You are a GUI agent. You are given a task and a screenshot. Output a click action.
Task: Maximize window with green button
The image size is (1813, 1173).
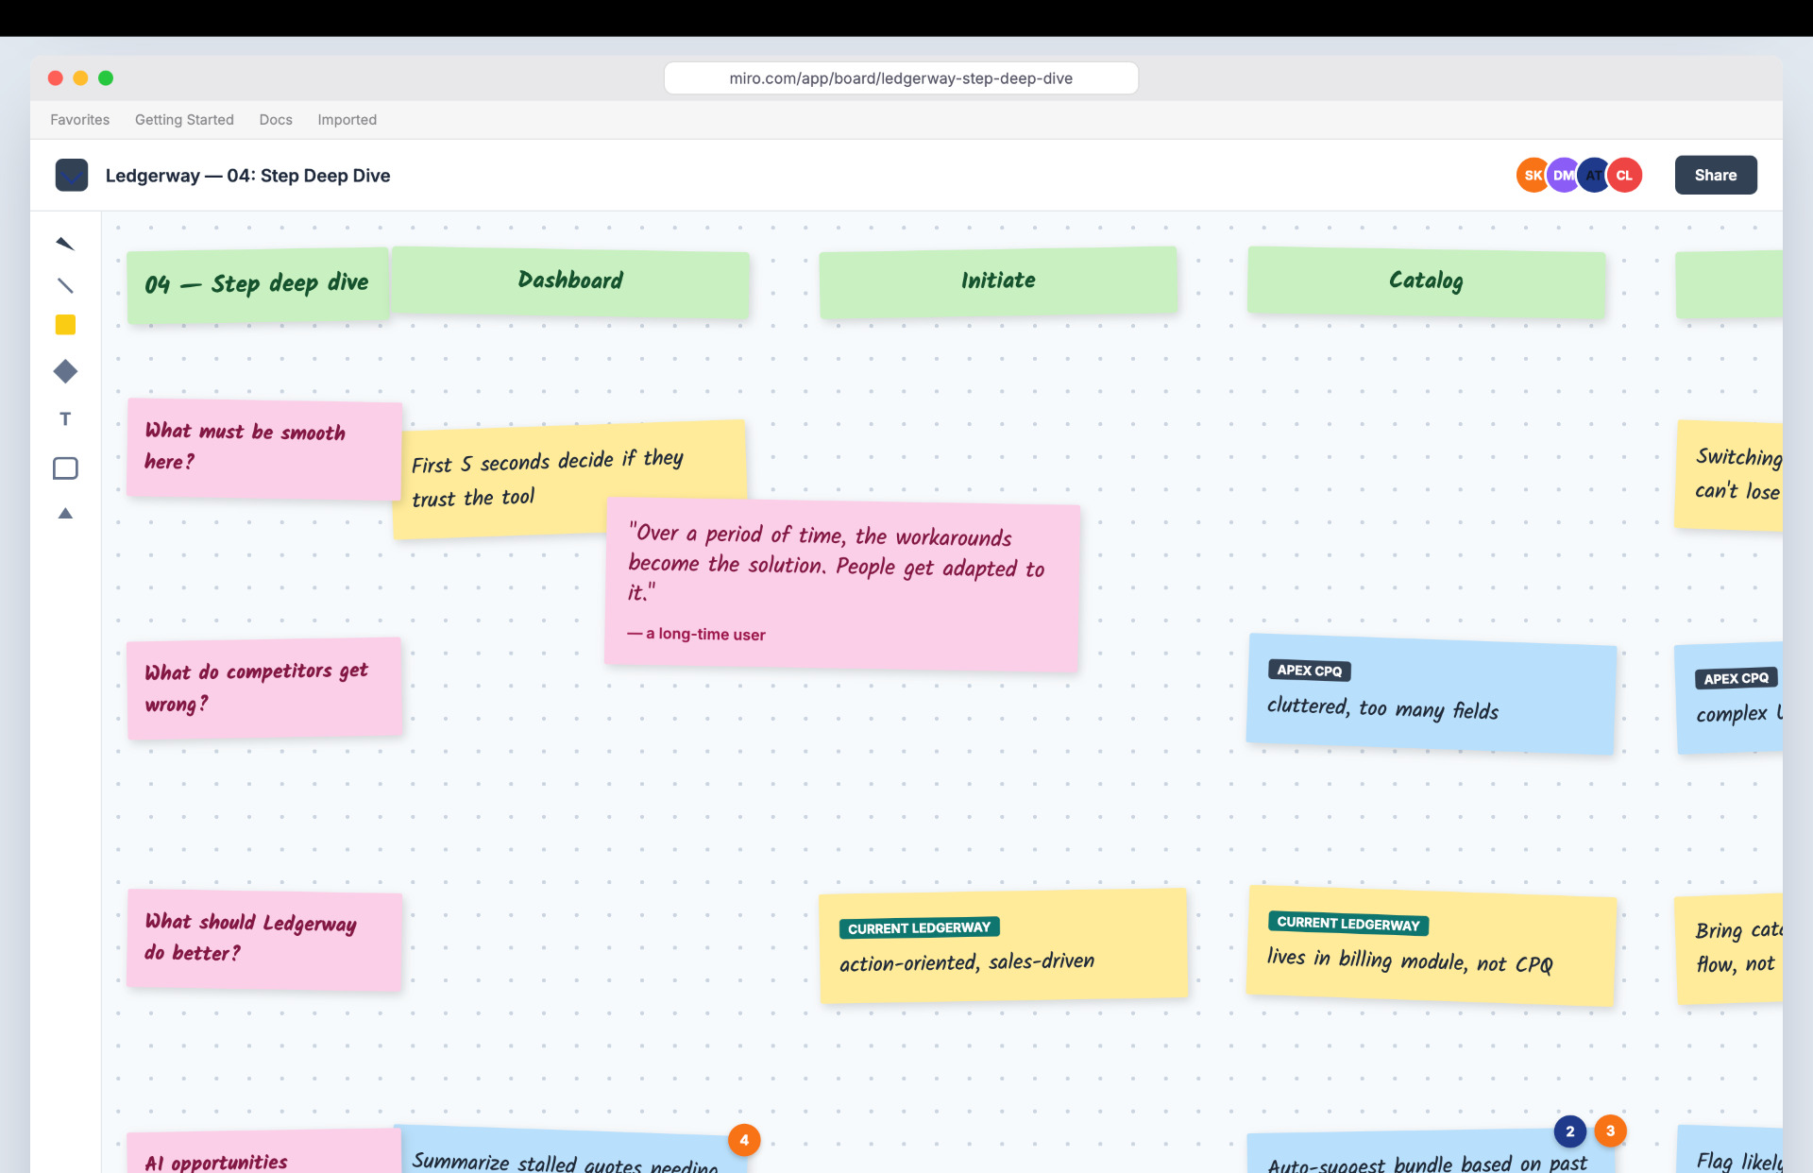[106, 78]
